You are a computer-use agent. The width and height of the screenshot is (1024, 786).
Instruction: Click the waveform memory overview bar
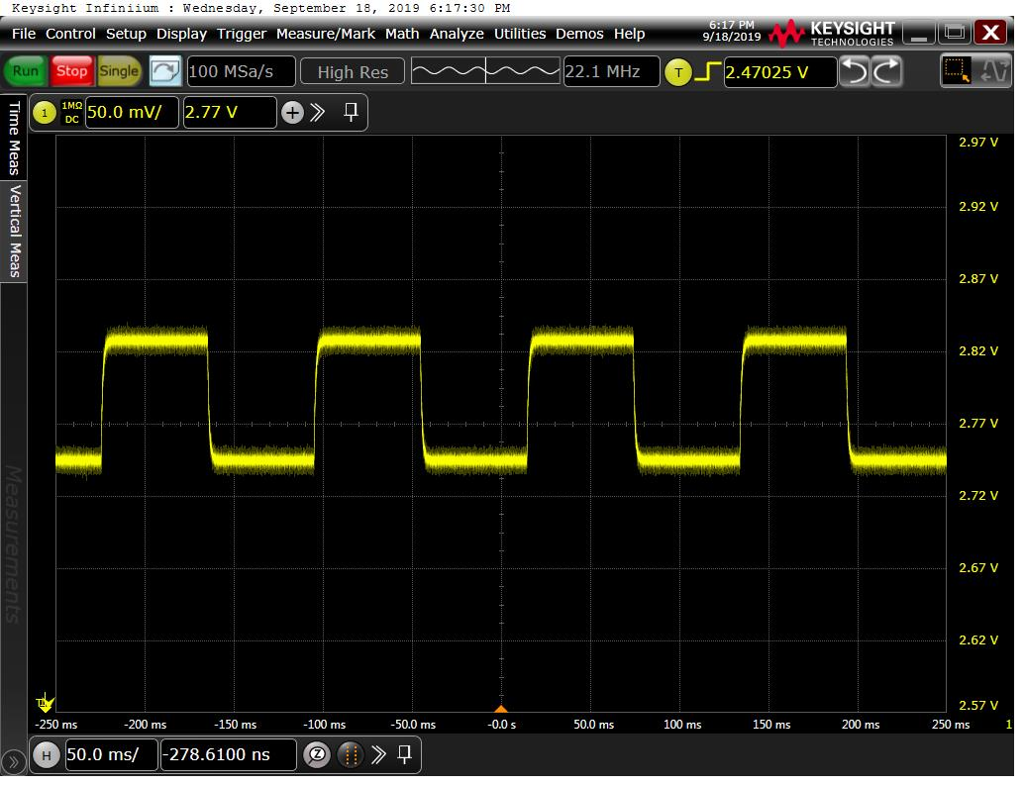(x=485, y=71)
